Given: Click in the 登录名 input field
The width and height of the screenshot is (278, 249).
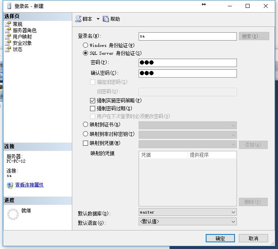Looking at the screenshot, I should click(x=188, y=36).
